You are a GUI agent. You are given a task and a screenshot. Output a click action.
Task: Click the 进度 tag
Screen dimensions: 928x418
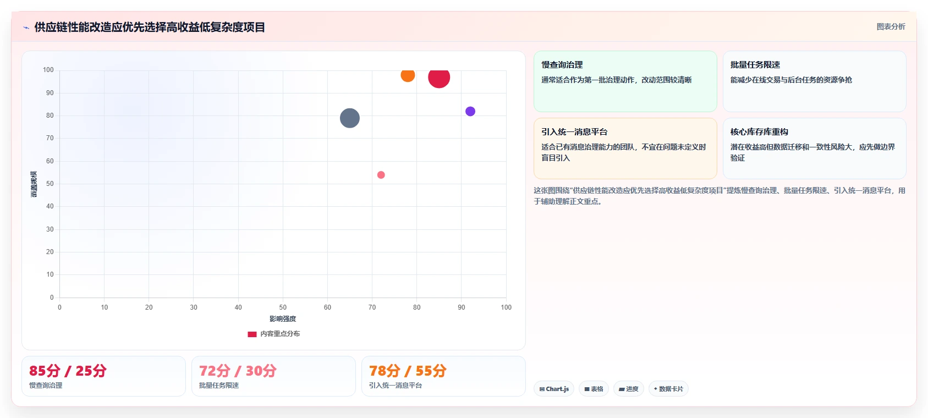click(x=629, y=389)
